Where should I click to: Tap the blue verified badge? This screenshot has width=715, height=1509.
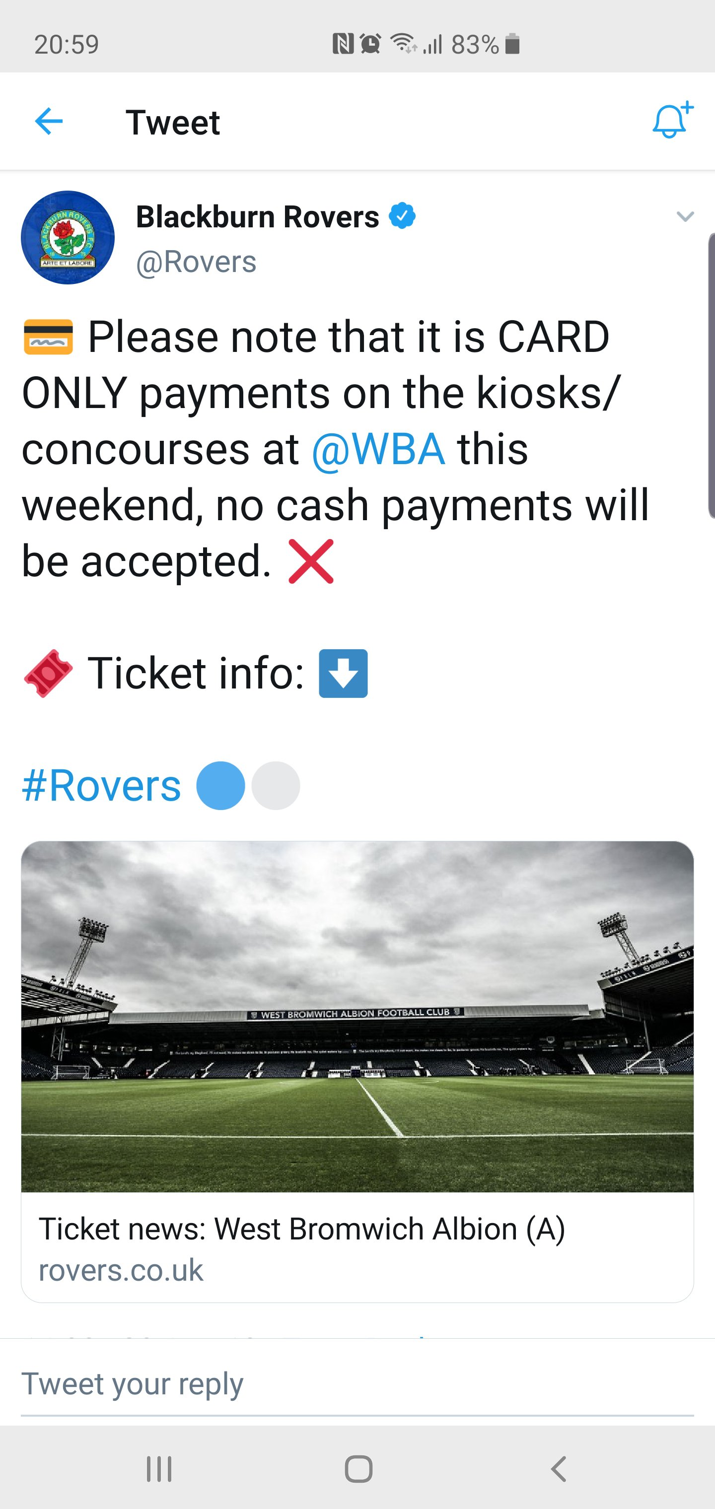pyautogui.click(x=402, y=216)
